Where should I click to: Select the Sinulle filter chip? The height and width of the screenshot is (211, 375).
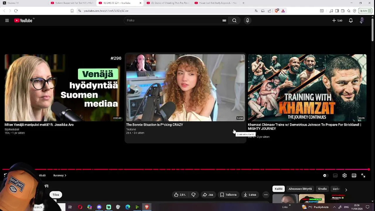point(322,189)
